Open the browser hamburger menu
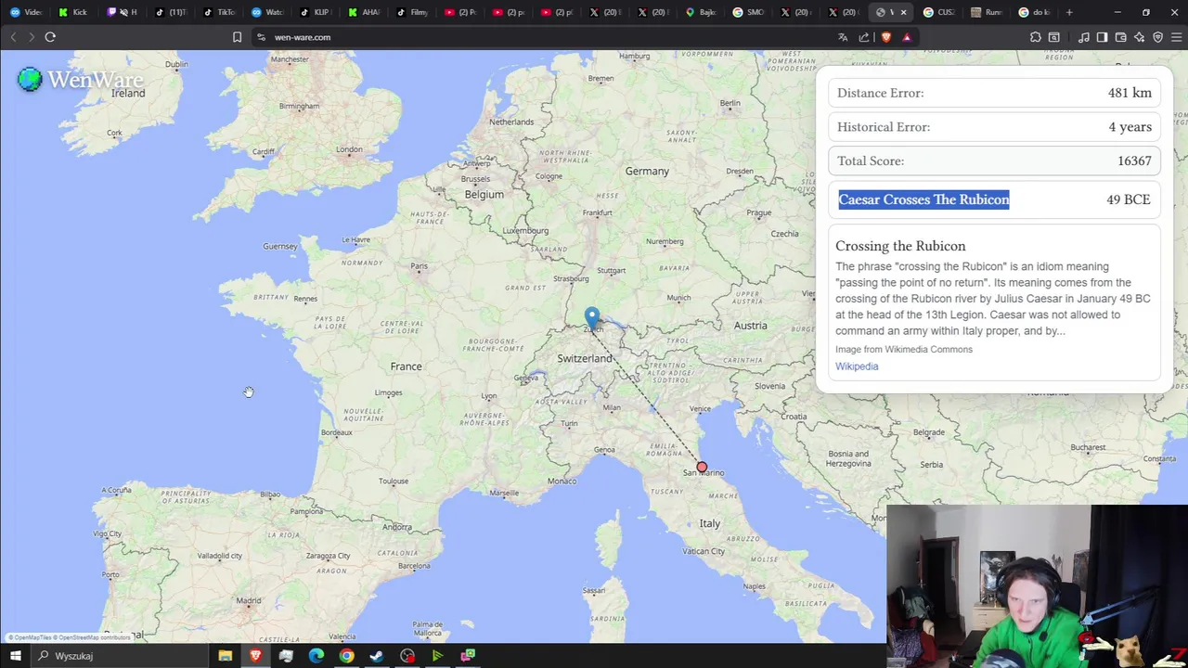The image size is (1188, 668). [1176, 37]
